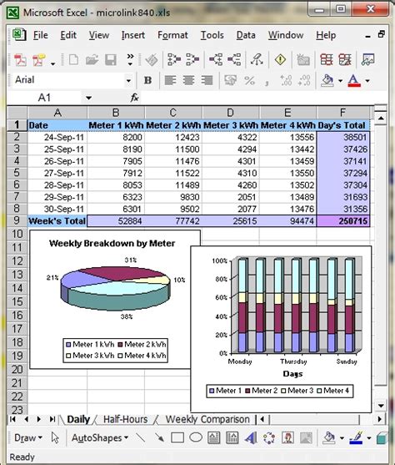Image resolution: width=395 pixels, height=465 pixels.
Task: Open the AutoShapes menu button
Action: pos(100,437)
